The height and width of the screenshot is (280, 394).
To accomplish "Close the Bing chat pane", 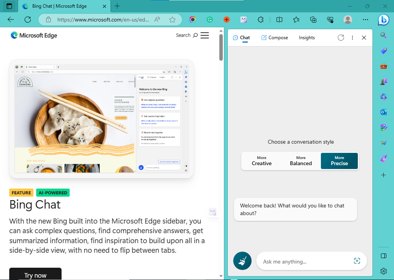I will pos(364,38).
